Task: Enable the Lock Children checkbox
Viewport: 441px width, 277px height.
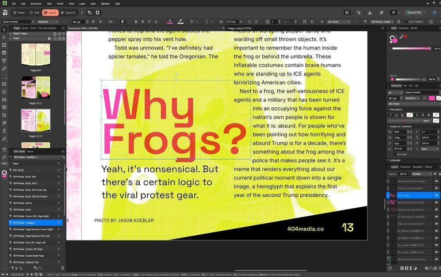Action: pyautogui.click(x=406, y=22)
